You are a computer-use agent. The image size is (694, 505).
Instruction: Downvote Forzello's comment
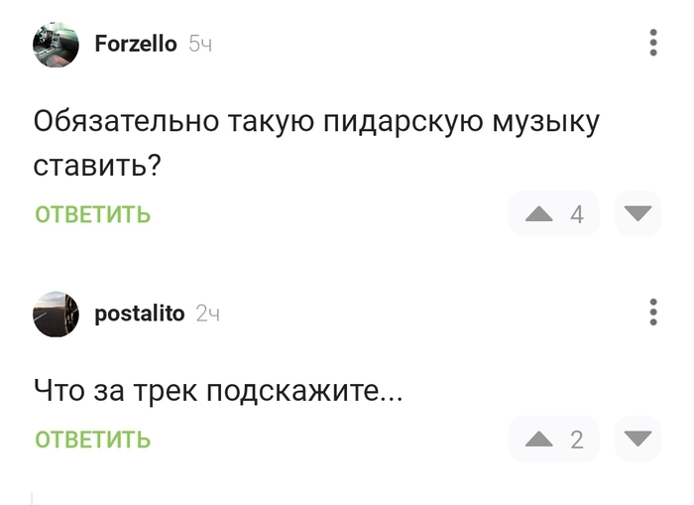[x=637, y=213]
